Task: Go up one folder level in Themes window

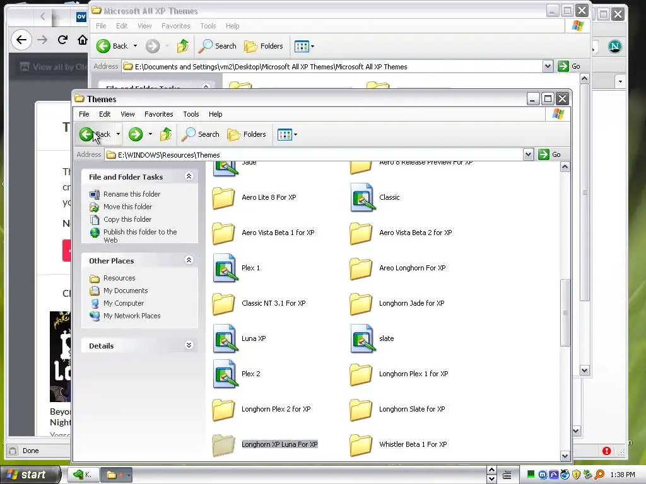Action: click(166, 134)
